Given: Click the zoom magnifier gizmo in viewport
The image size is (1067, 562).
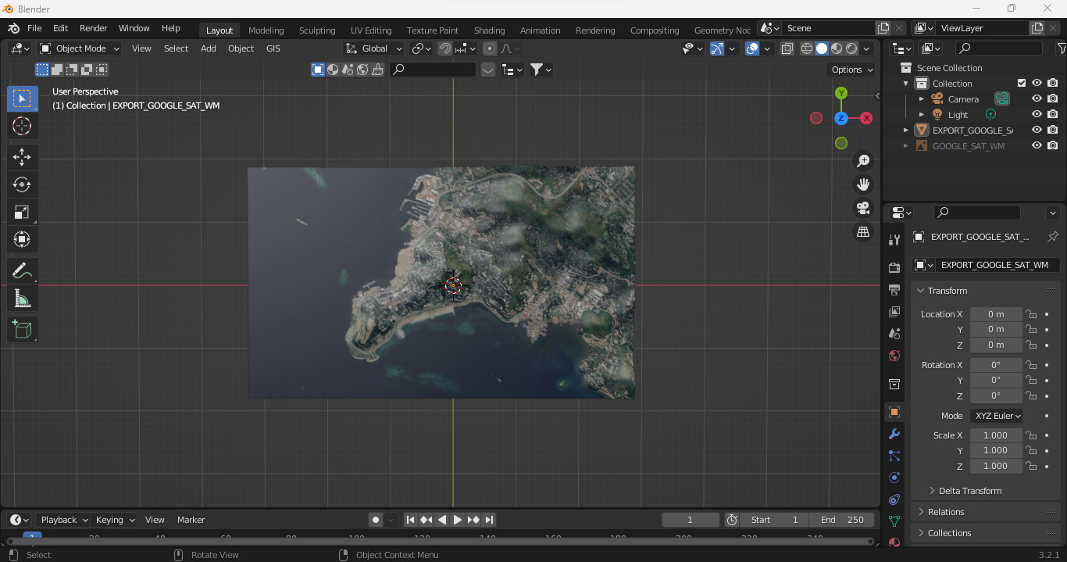Looking at the screenshot, I should click(863, 161).
